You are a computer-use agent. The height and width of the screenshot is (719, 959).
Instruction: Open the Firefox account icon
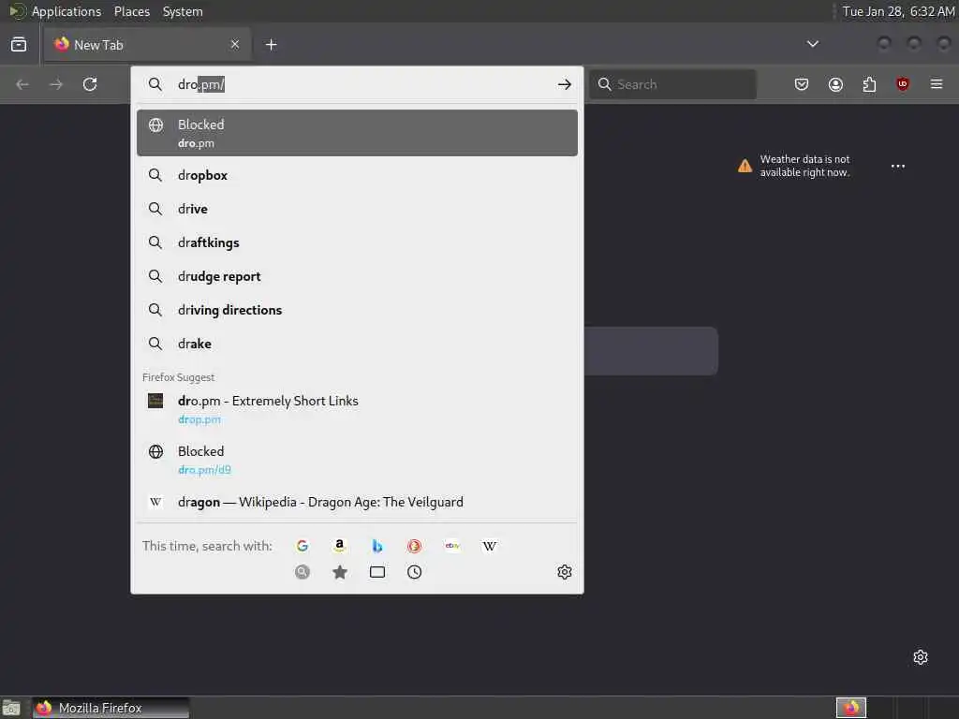pyautogui.click(x=835, y=84)
